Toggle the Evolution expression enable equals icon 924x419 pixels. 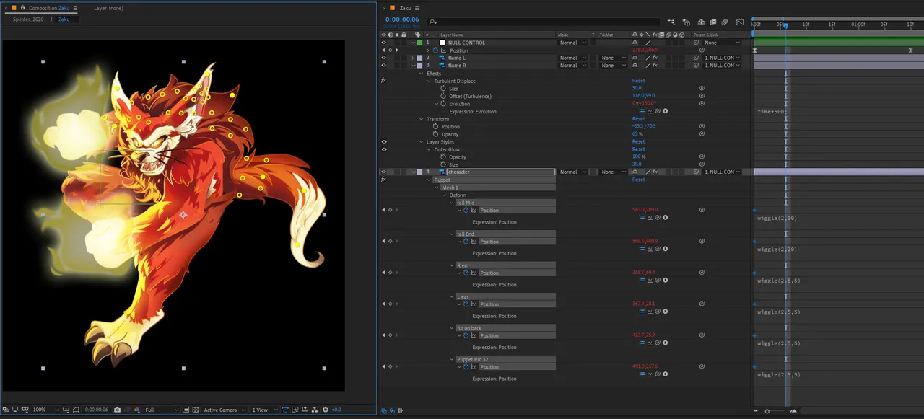tap(642, 112)
